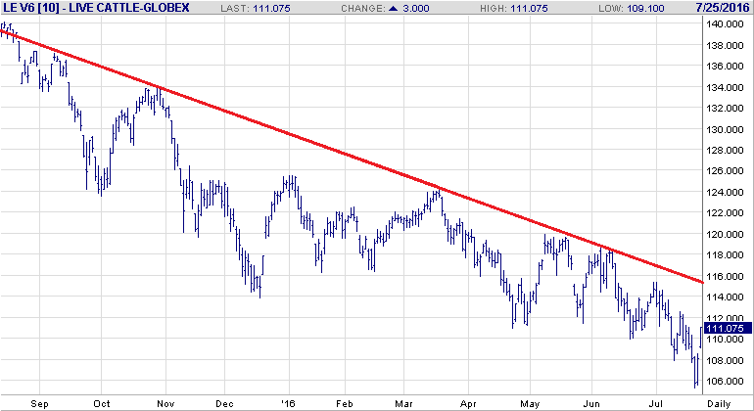Image resolution: width=754 pixels, height=411 pixels.
Task: Click the Sep month label on time axis
Action: pos(40,401)
